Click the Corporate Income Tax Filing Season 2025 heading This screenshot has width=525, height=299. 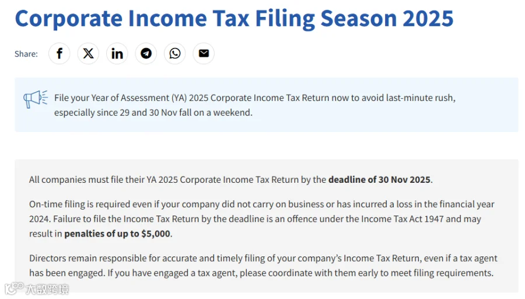click(234, 19)
